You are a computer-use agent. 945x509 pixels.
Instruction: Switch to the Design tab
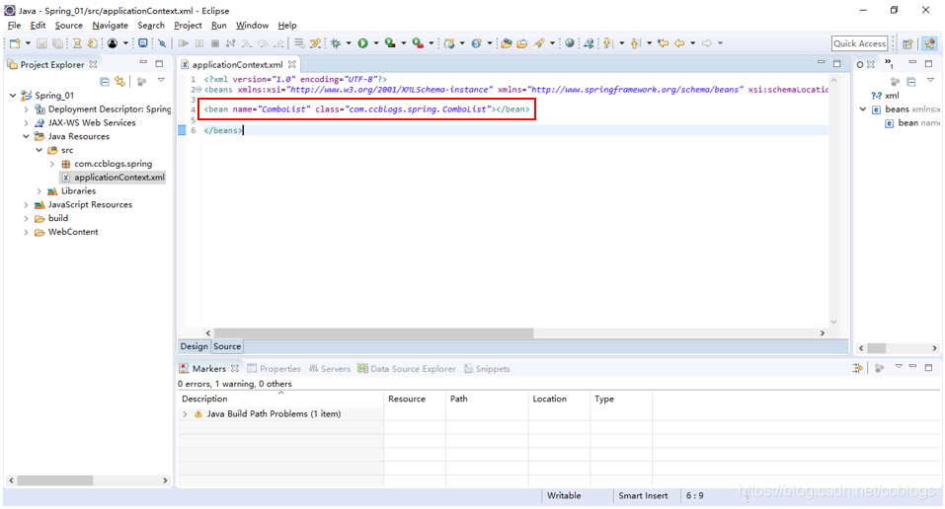click(x=195, y=346)
